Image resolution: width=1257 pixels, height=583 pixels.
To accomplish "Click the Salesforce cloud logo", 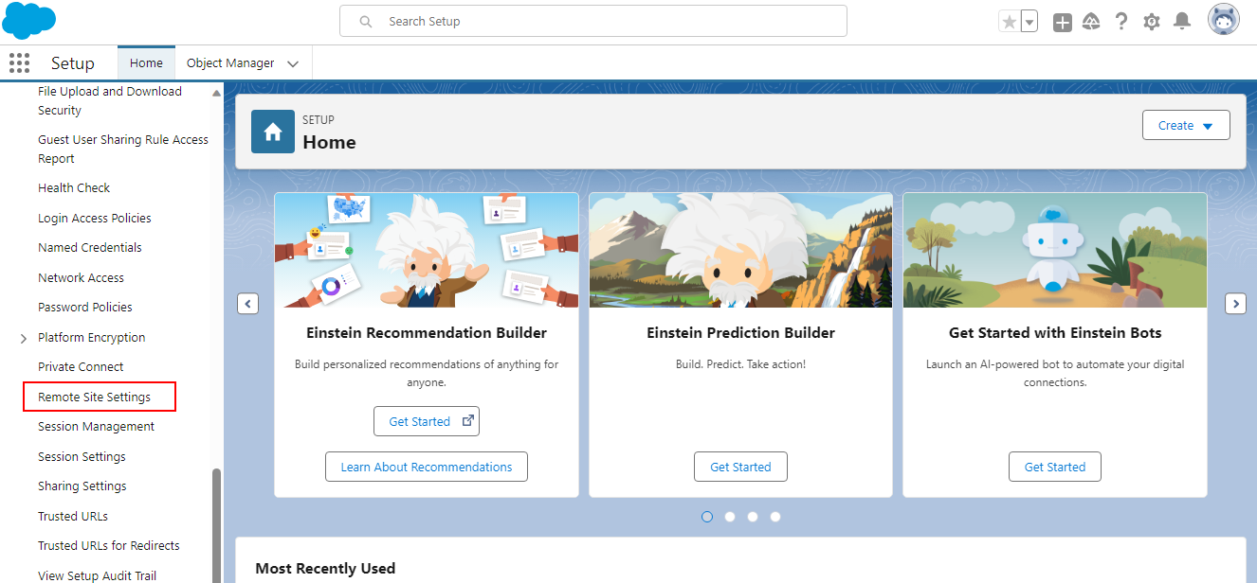I will (29, 20).
